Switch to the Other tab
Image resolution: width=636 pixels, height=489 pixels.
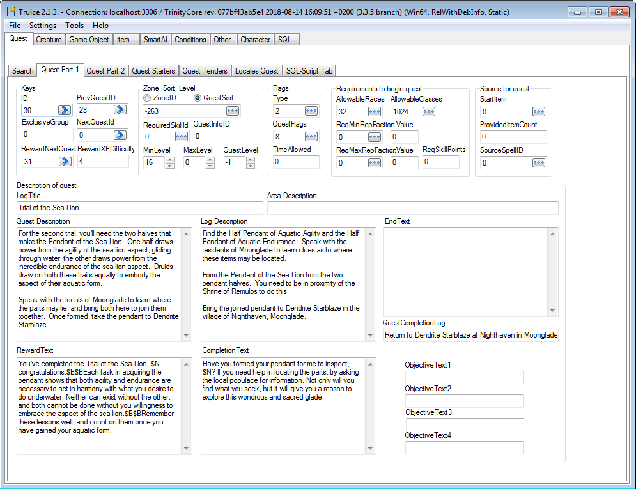(222, 40)
